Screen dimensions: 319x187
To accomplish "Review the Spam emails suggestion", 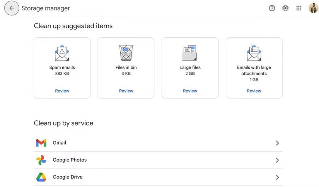I will (62, 91).
